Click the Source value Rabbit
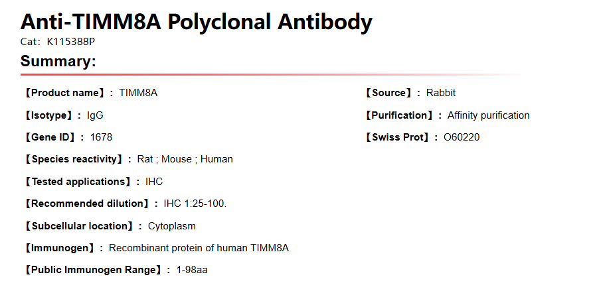Image resolution: width=597 pixels, height=297 pixels. (x=441, y=93)
